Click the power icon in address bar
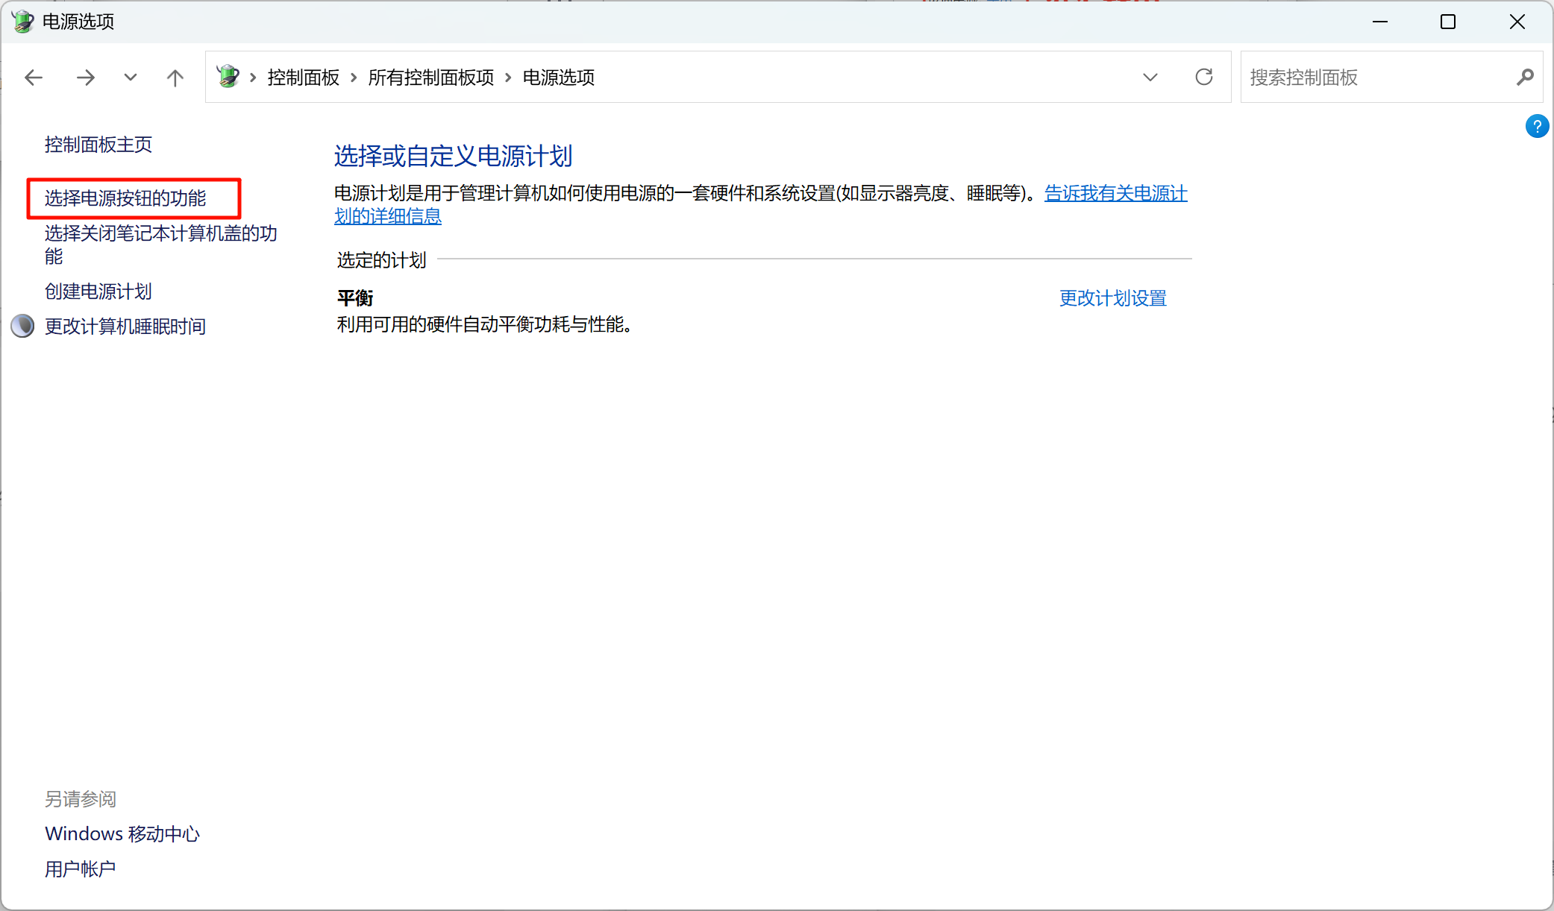This screenshot has height=911, width=1554. coord(228,76)
